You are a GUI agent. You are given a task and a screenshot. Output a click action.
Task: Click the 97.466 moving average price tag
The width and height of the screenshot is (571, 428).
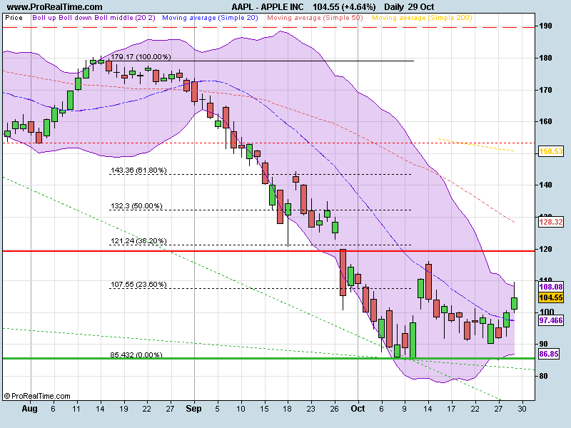[550, 320]
